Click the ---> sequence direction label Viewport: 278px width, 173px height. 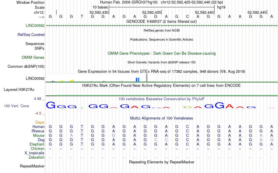[x=41, y=17]
